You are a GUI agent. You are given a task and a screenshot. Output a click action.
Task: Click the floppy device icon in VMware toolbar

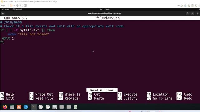coord(192,6)
